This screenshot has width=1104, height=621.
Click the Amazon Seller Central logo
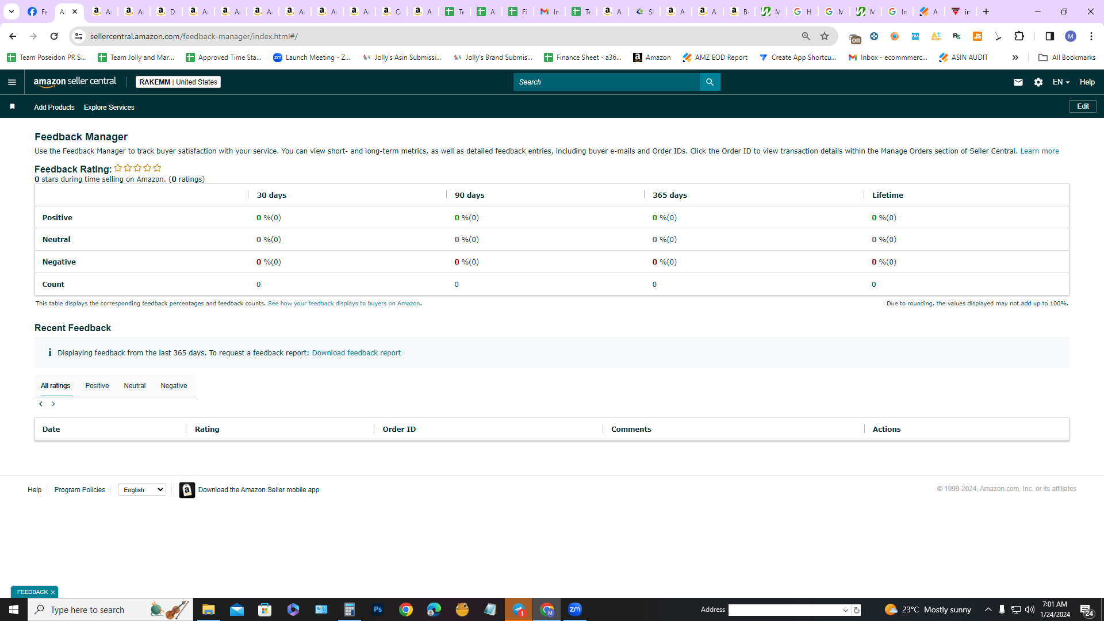(75, 82)
